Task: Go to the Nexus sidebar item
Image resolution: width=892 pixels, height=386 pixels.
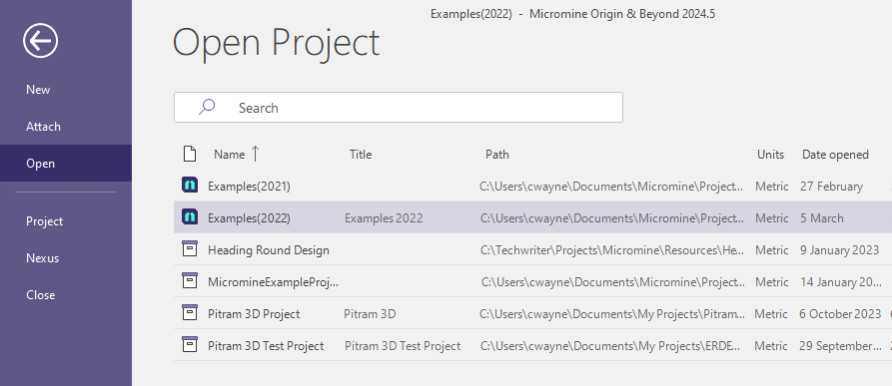Action: 43,258
